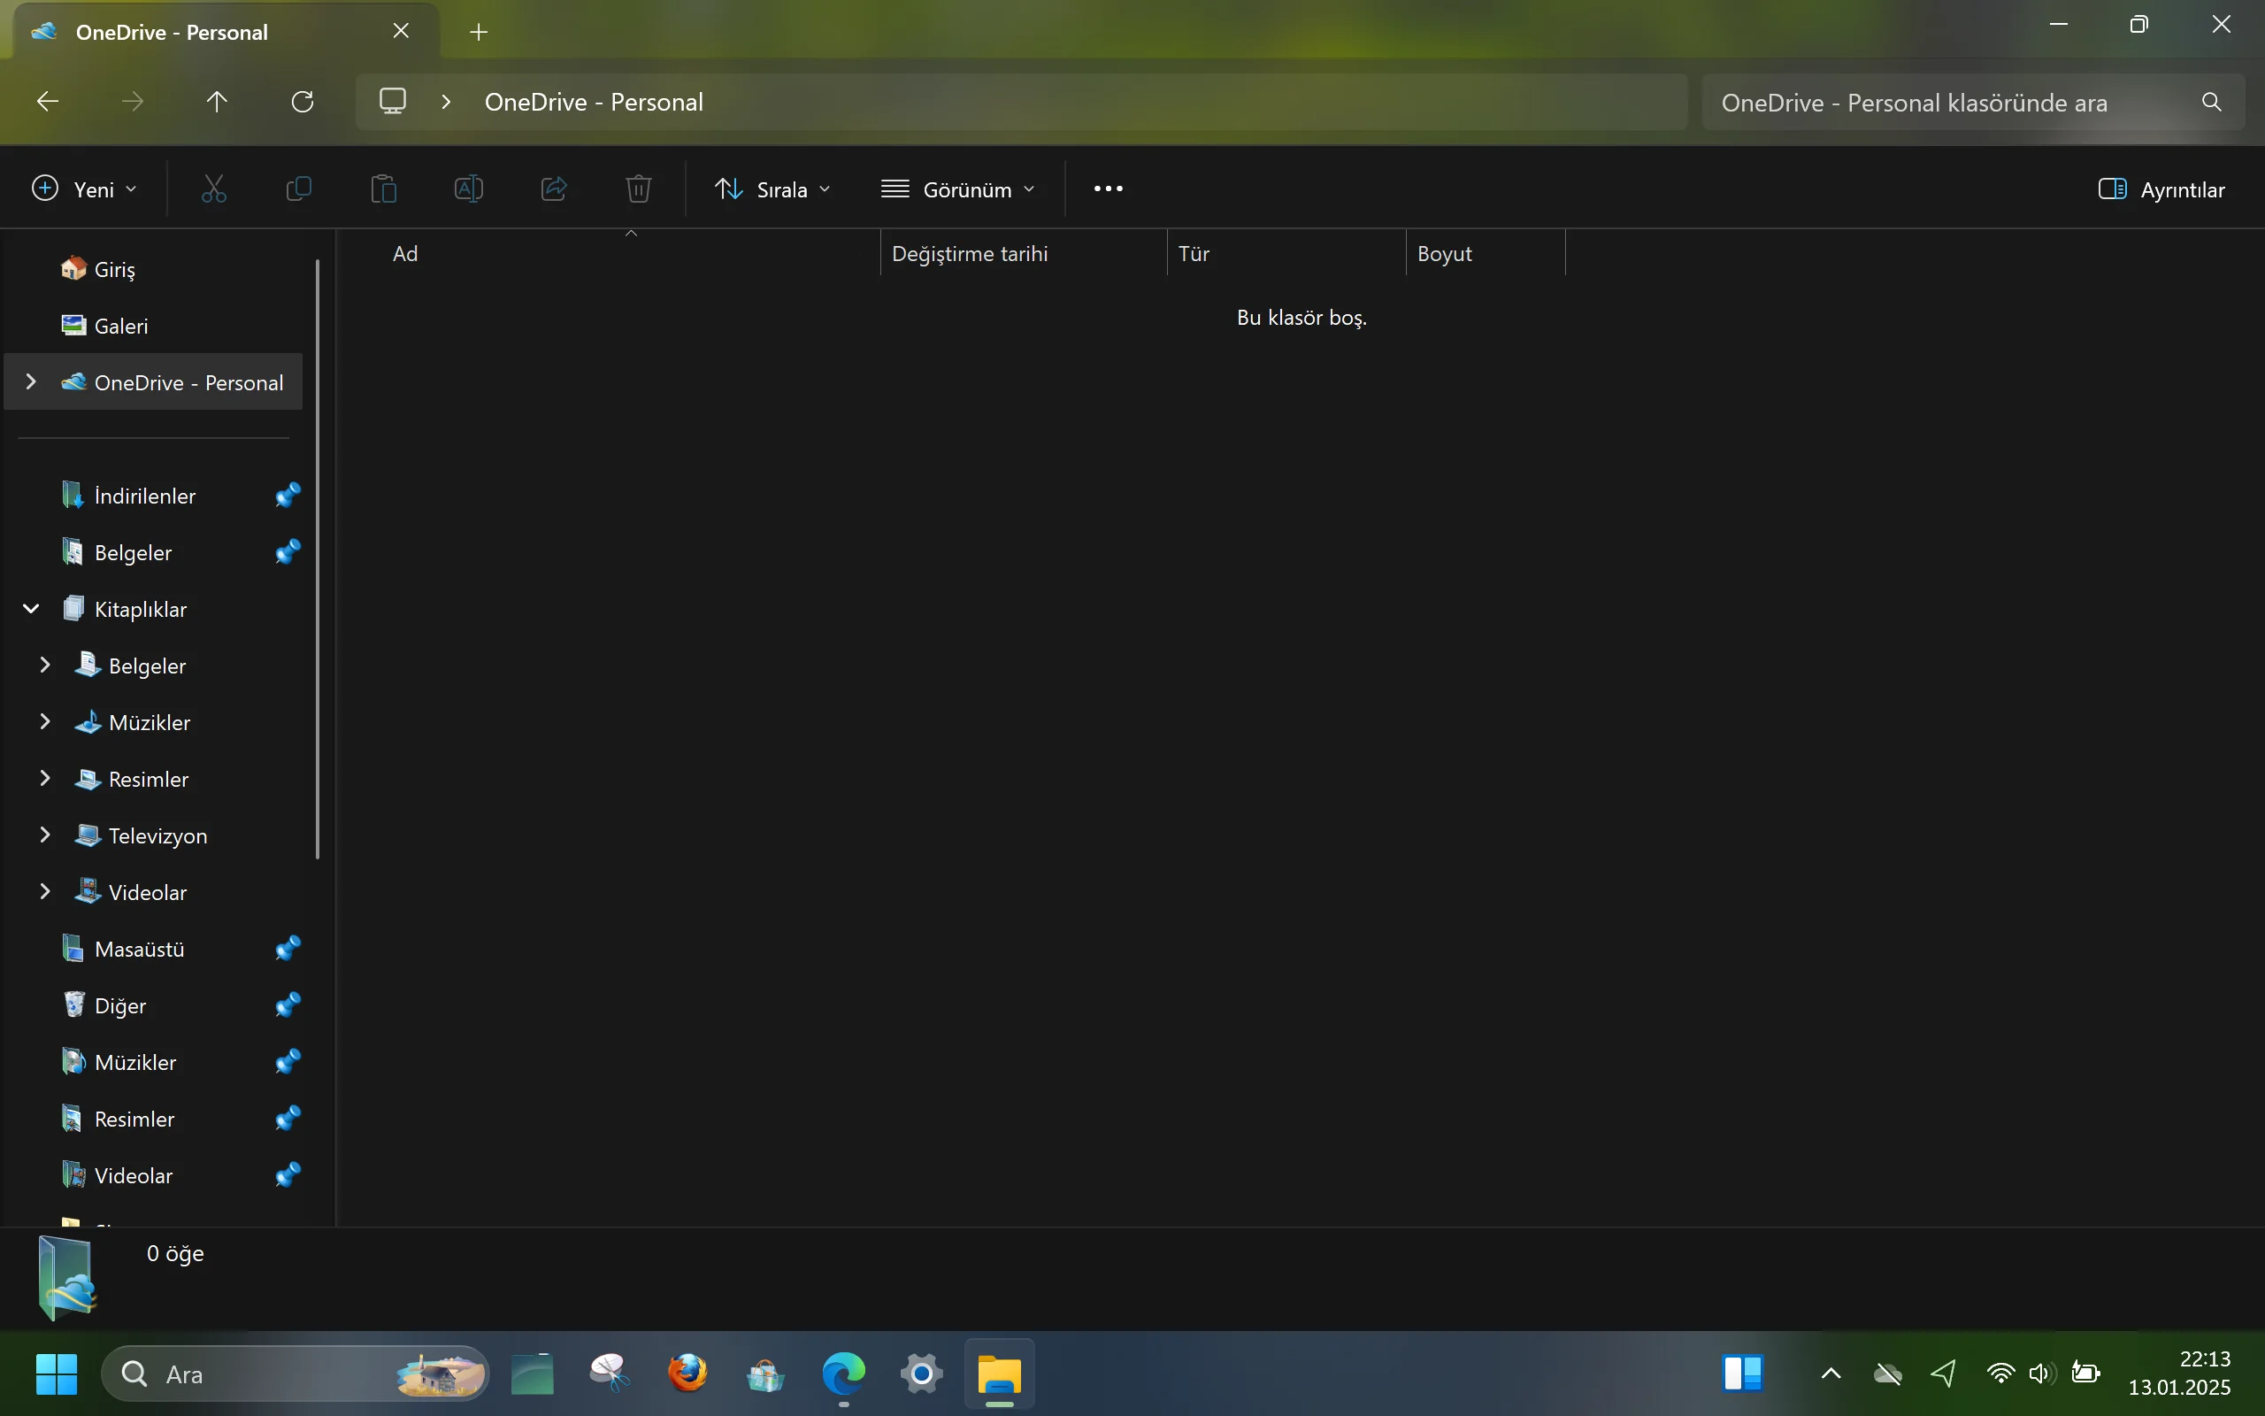Click the OneDrive cloud tray icon
The width and height of the screenshot is (2265, 1416).
coord(1888,1374)
